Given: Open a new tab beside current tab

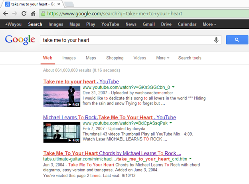Looking at the screenshot, I should 69,4.
